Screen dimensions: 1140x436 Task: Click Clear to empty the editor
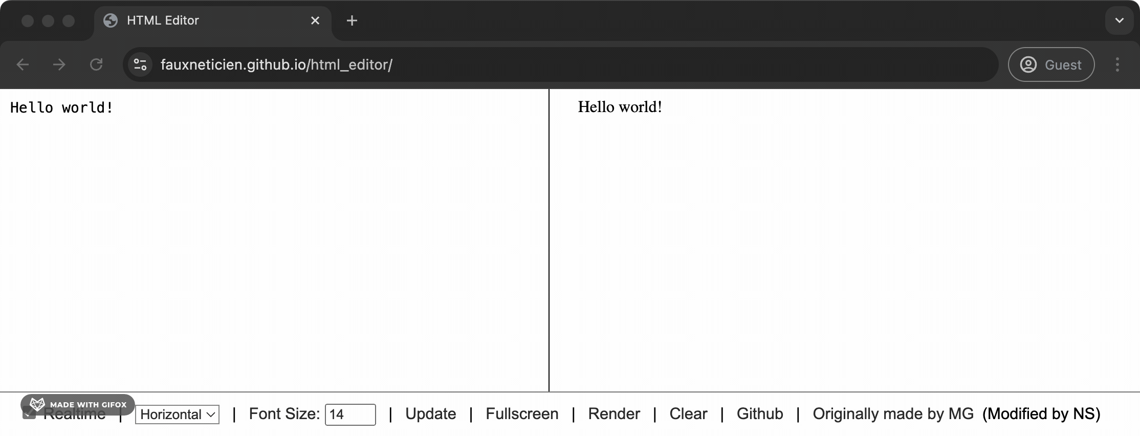coord(688,413)
